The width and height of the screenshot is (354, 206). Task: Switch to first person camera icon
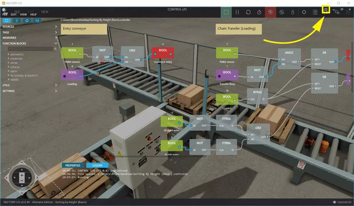pyautogui.click(x=293, y=12)
